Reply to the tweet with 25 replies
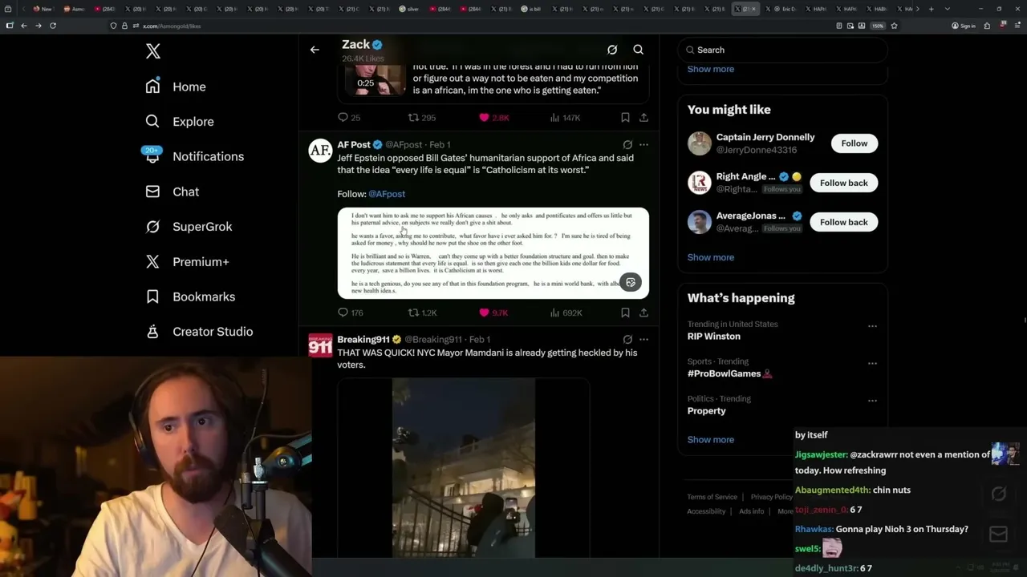 pyautogui.click(x=349, y=118)
